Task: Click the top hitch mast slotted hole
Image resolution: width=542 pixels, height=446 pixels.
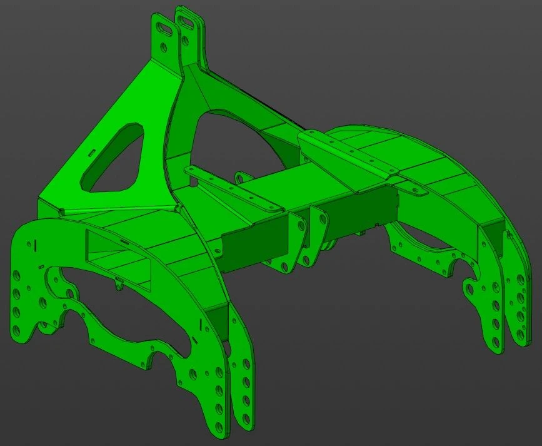Action: point(164,29)
